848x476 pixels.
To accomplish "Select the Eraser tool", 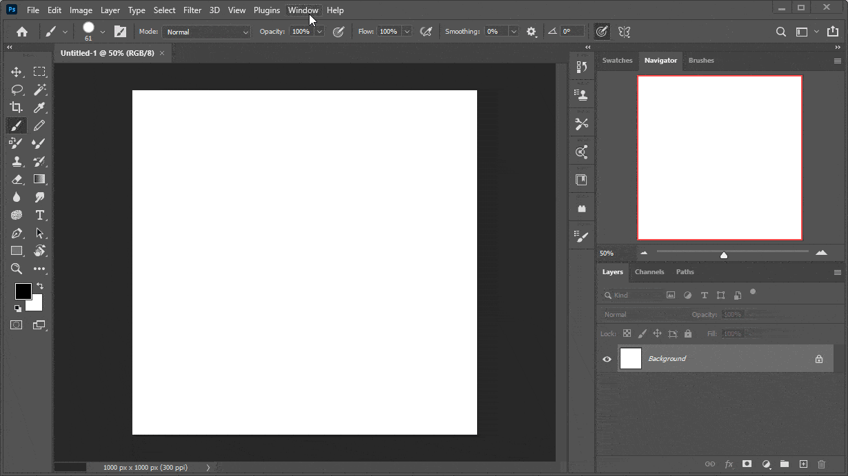I will [17, 179].
